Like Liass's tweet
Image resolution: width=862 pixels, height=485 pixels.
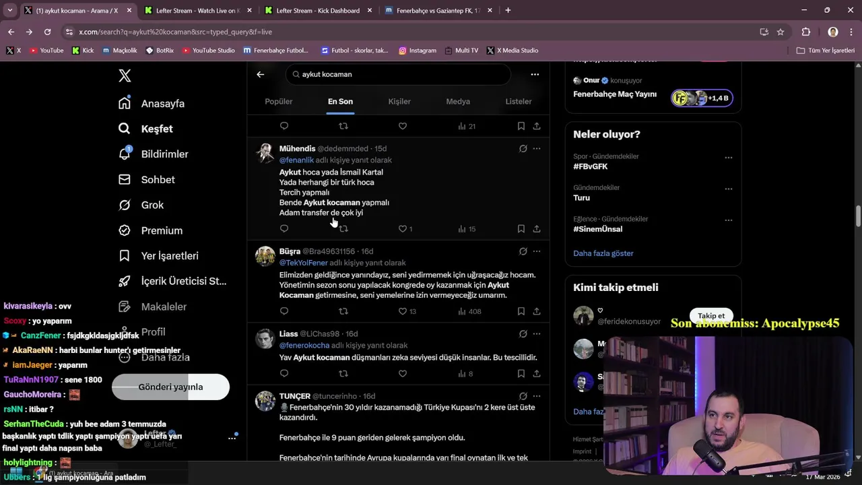403,373
